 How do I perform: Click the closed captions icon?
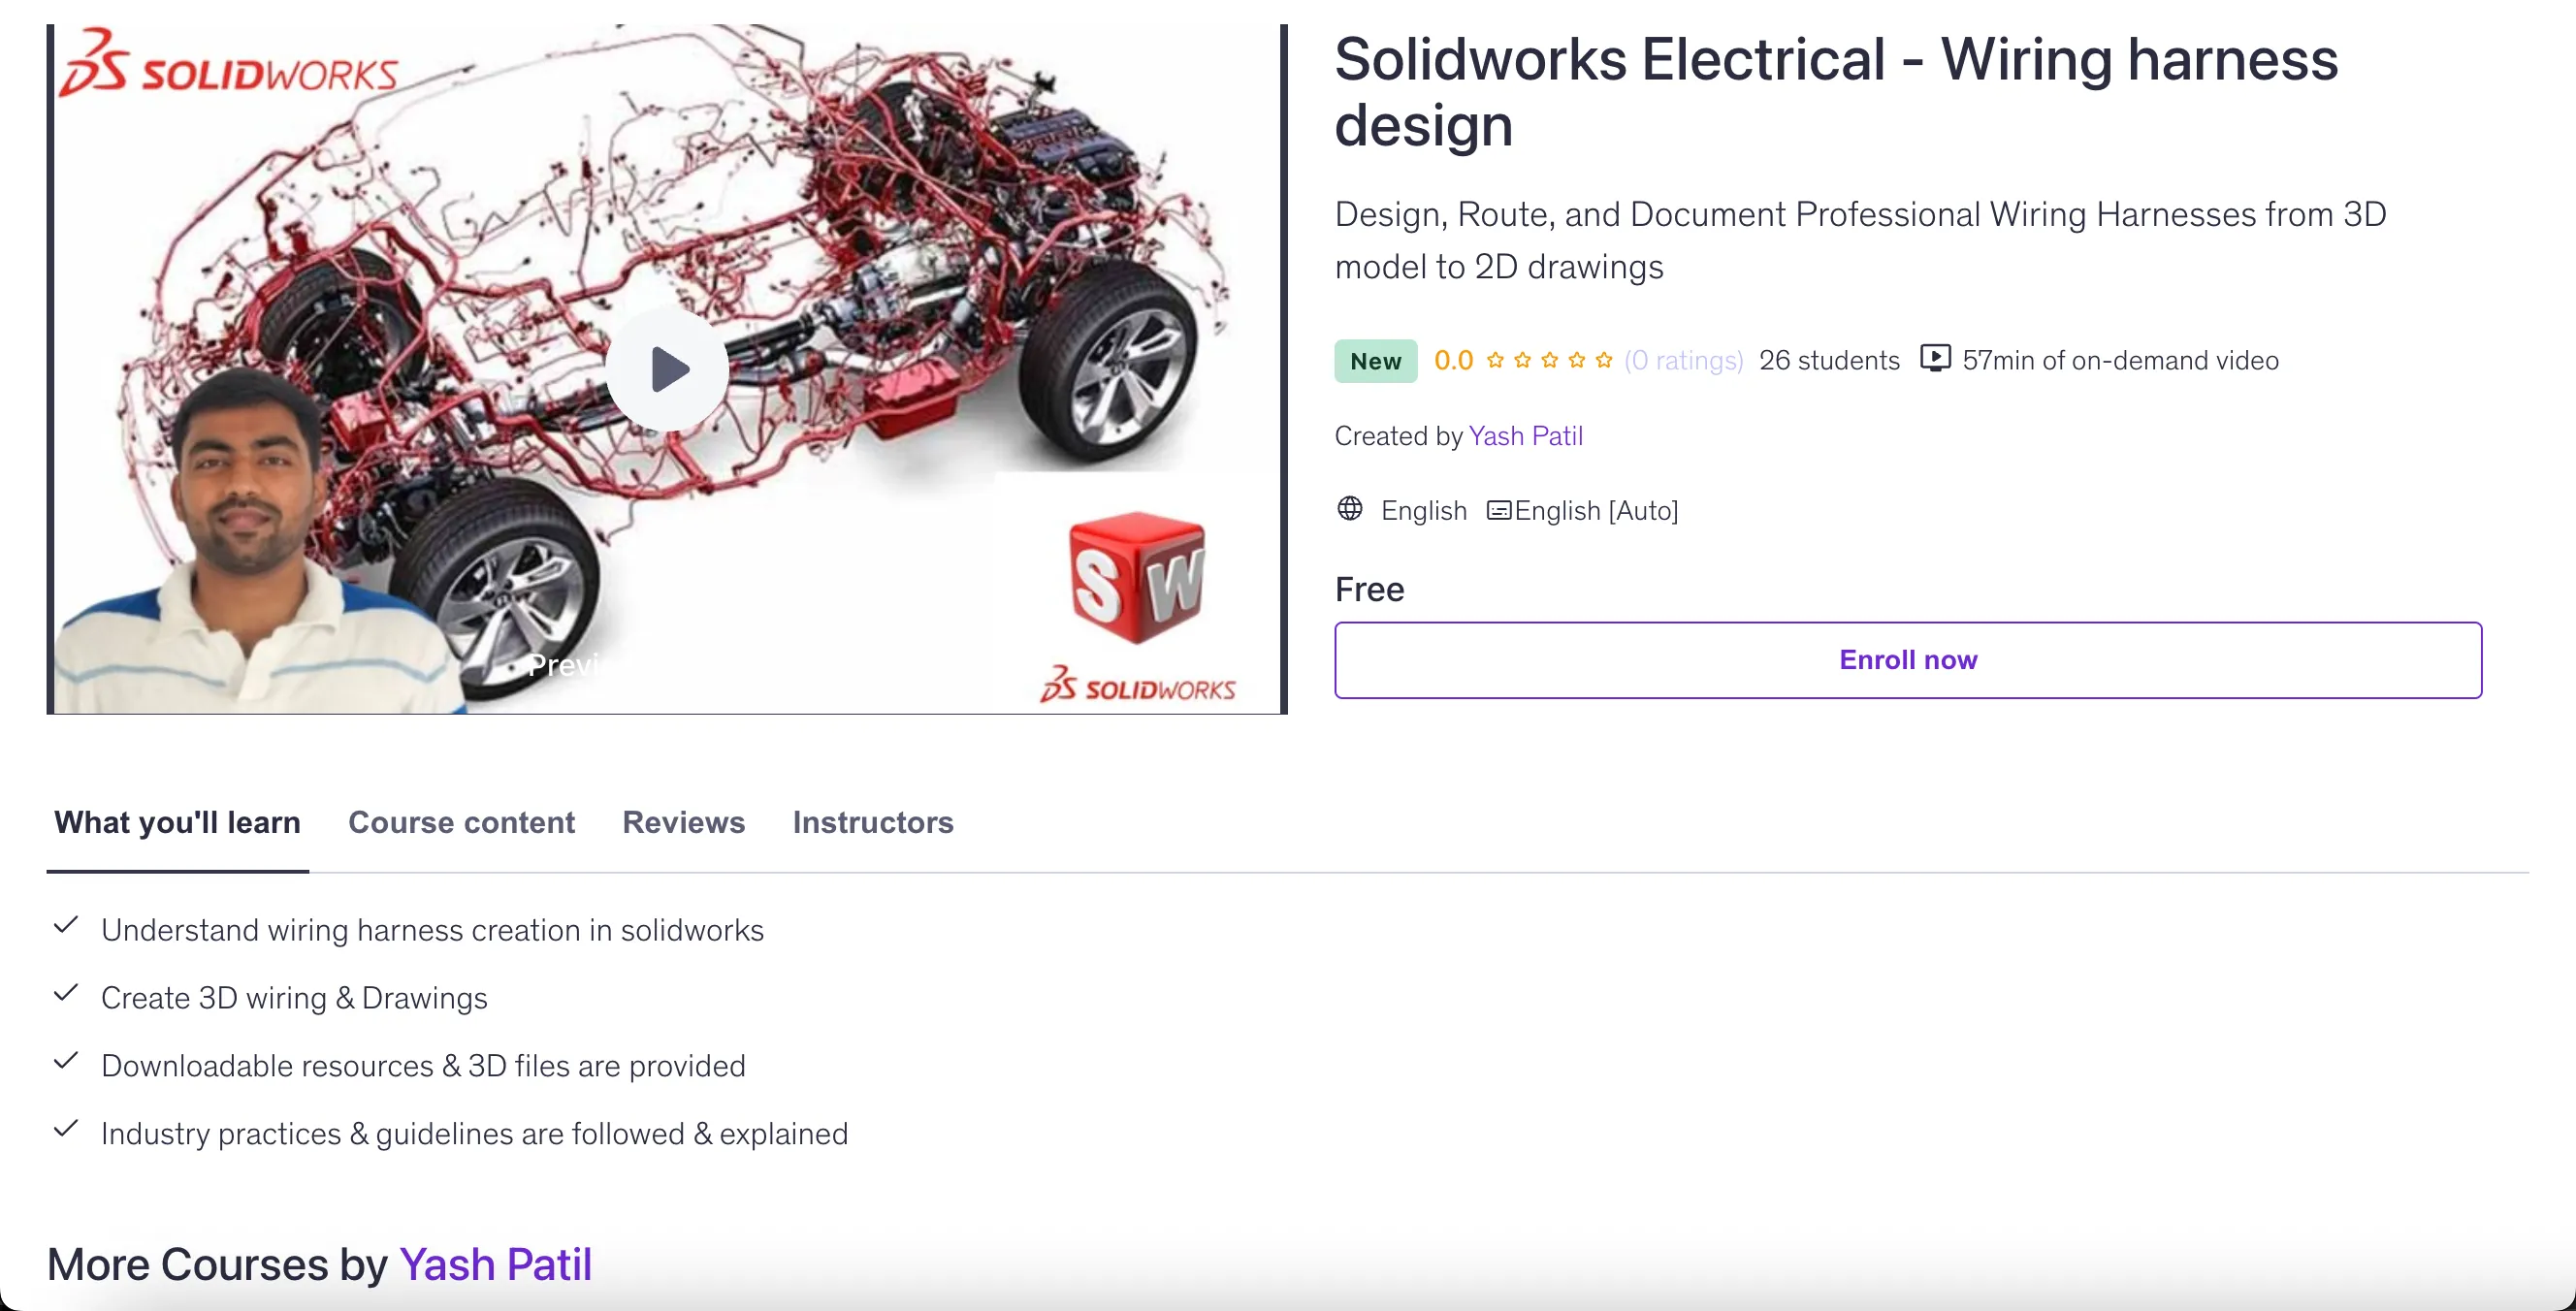1498,510
